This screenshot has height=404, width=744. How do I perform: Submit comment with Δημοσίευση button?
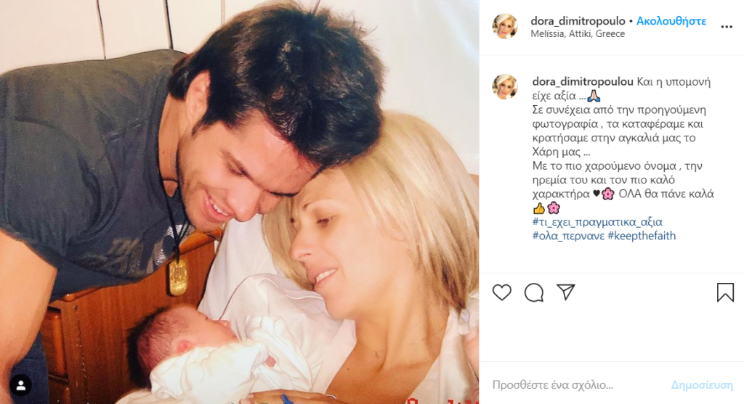coord(702,385)
